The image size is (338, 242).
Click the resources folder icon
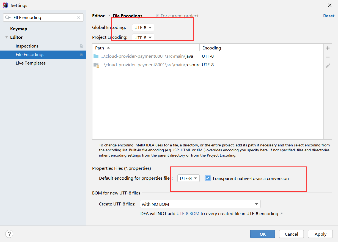(96, 65)
